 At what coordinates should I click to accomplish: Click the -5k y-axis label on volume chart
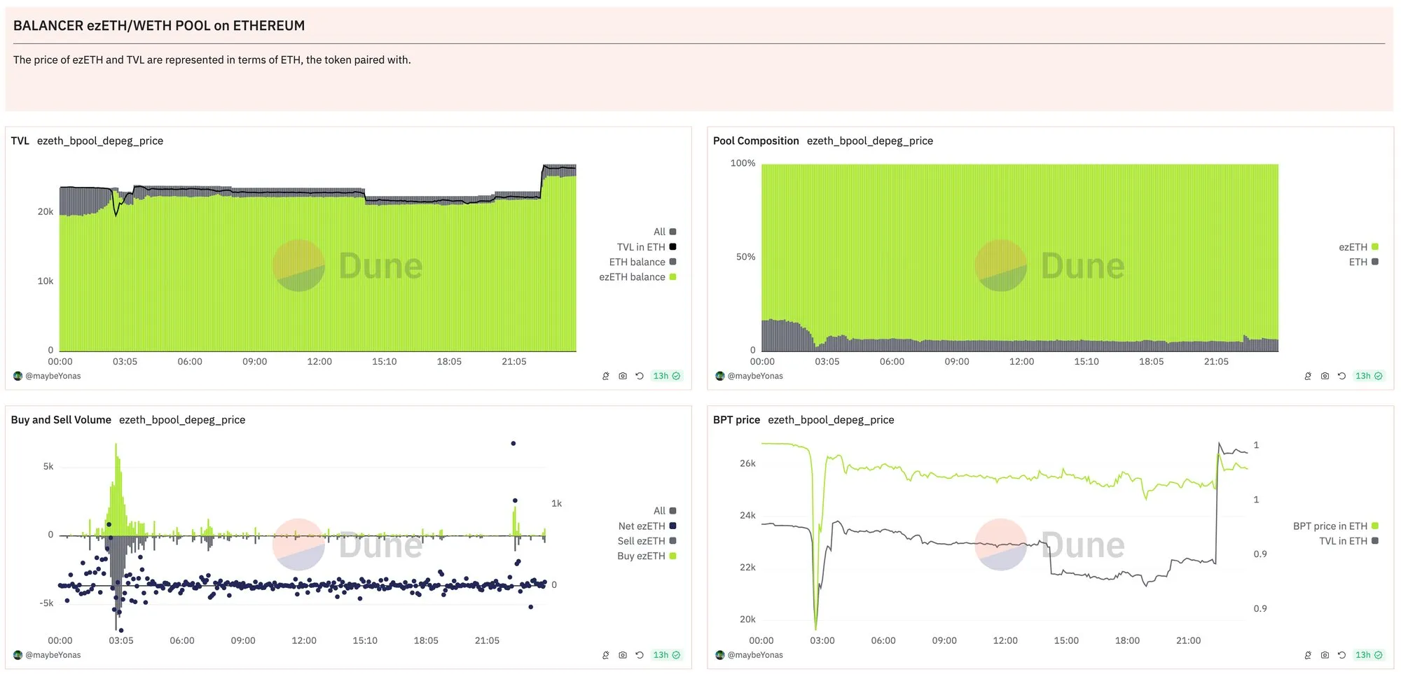46,603
